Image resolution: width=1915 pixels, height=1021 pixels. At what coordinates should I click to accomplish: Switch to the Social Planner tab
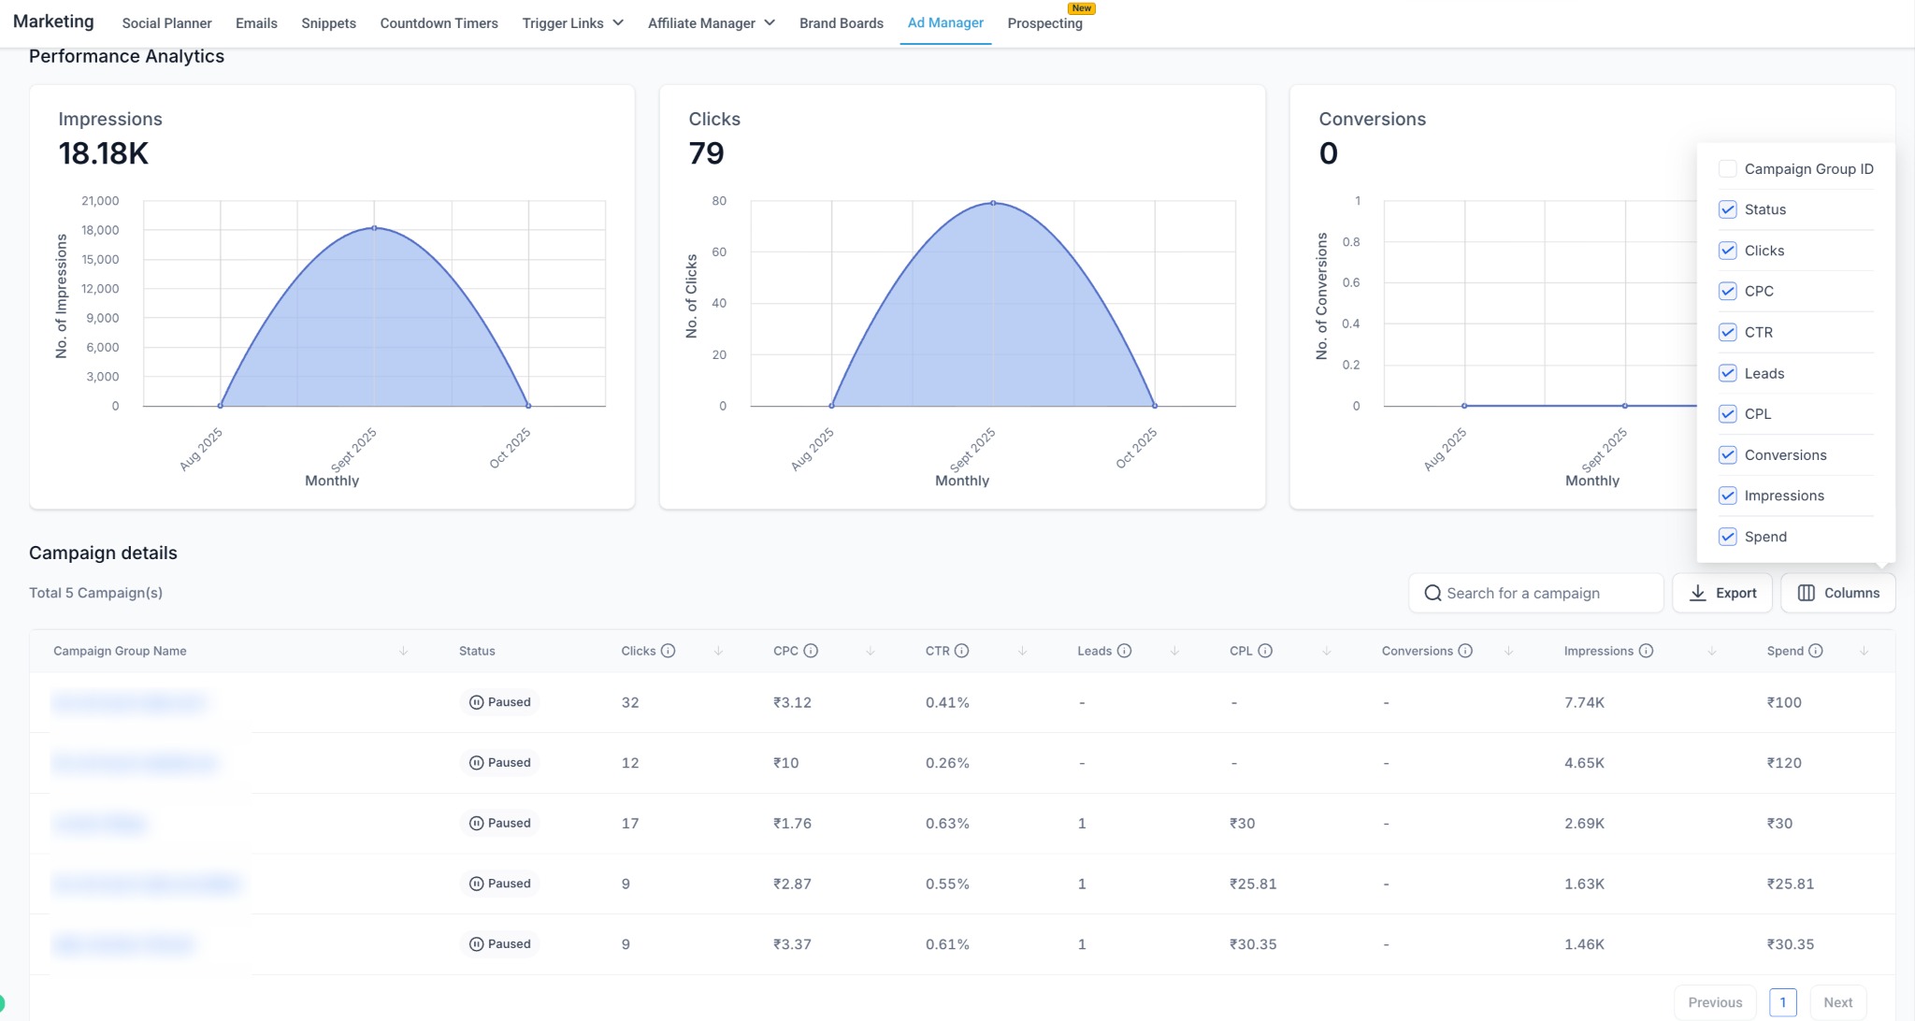tap(166, 23)
